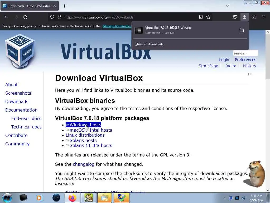The height and width of the screenshot is (203, 270).
Task: Open the Firefox hamburger application menu
Action: pos(264,17)
